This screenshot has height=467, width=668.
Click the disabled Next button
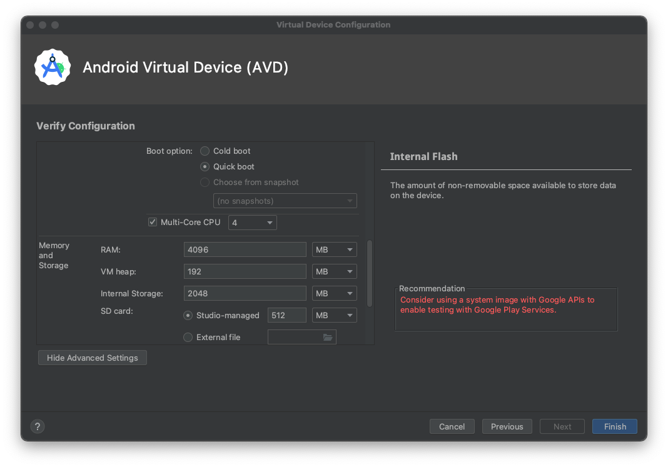click(562, 426)
